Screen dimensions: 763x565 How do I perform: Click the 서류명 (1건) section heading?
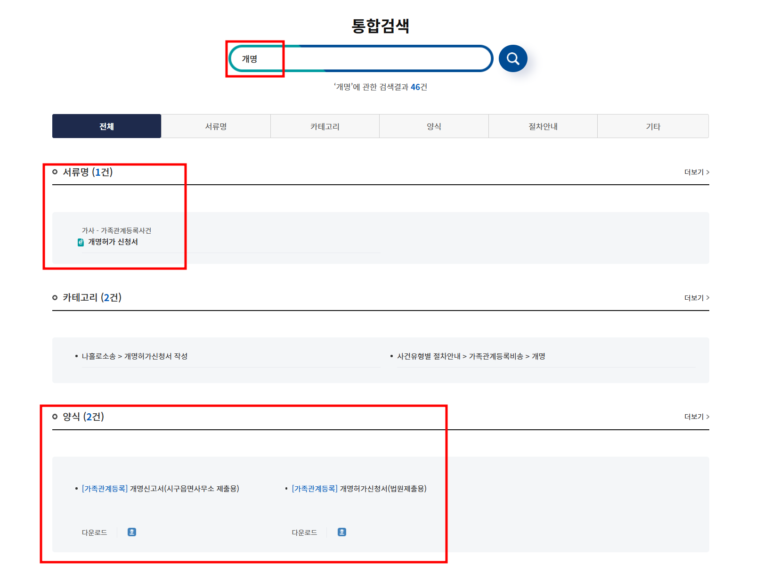(88, 172)
